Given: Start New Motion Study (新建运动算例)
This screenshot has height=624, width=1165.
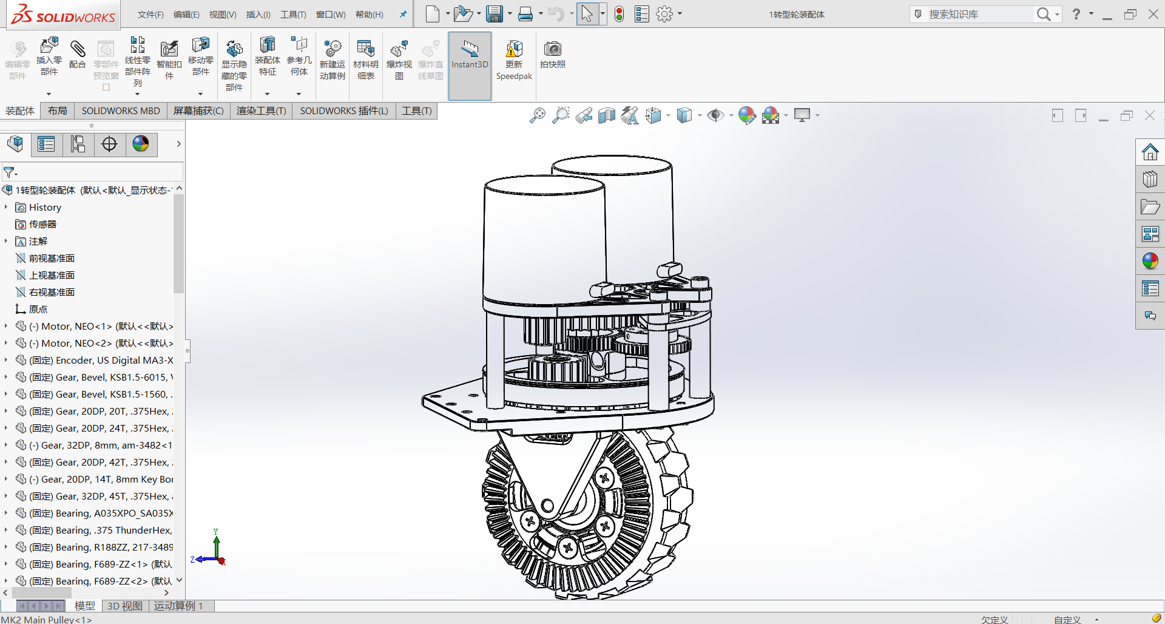Looking at the screenshot, I should coord(333,49).
